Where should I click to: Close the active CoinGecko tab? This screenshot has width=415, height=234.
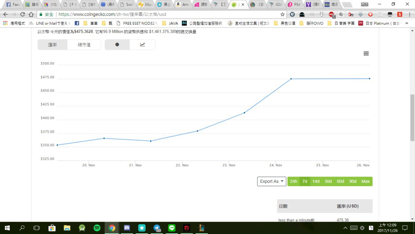[x=243, y=5]
